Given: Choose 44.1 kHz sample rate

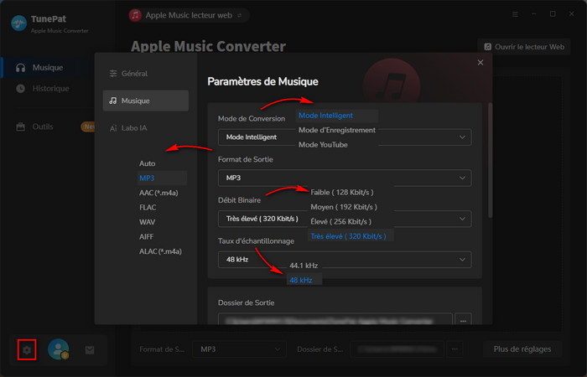Looking at the screenshot, I should (304, 266).
